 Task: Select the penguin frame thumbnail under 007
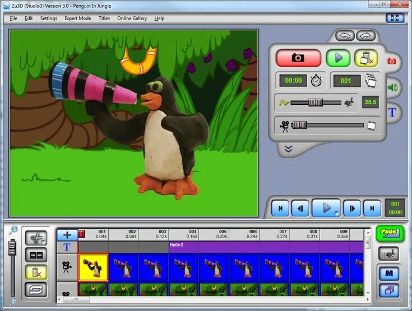click(274, 268)
